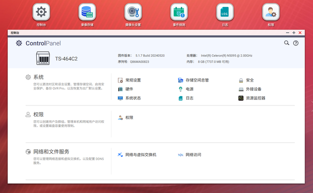Open the 权限 desktop app icon

(270, 12)
